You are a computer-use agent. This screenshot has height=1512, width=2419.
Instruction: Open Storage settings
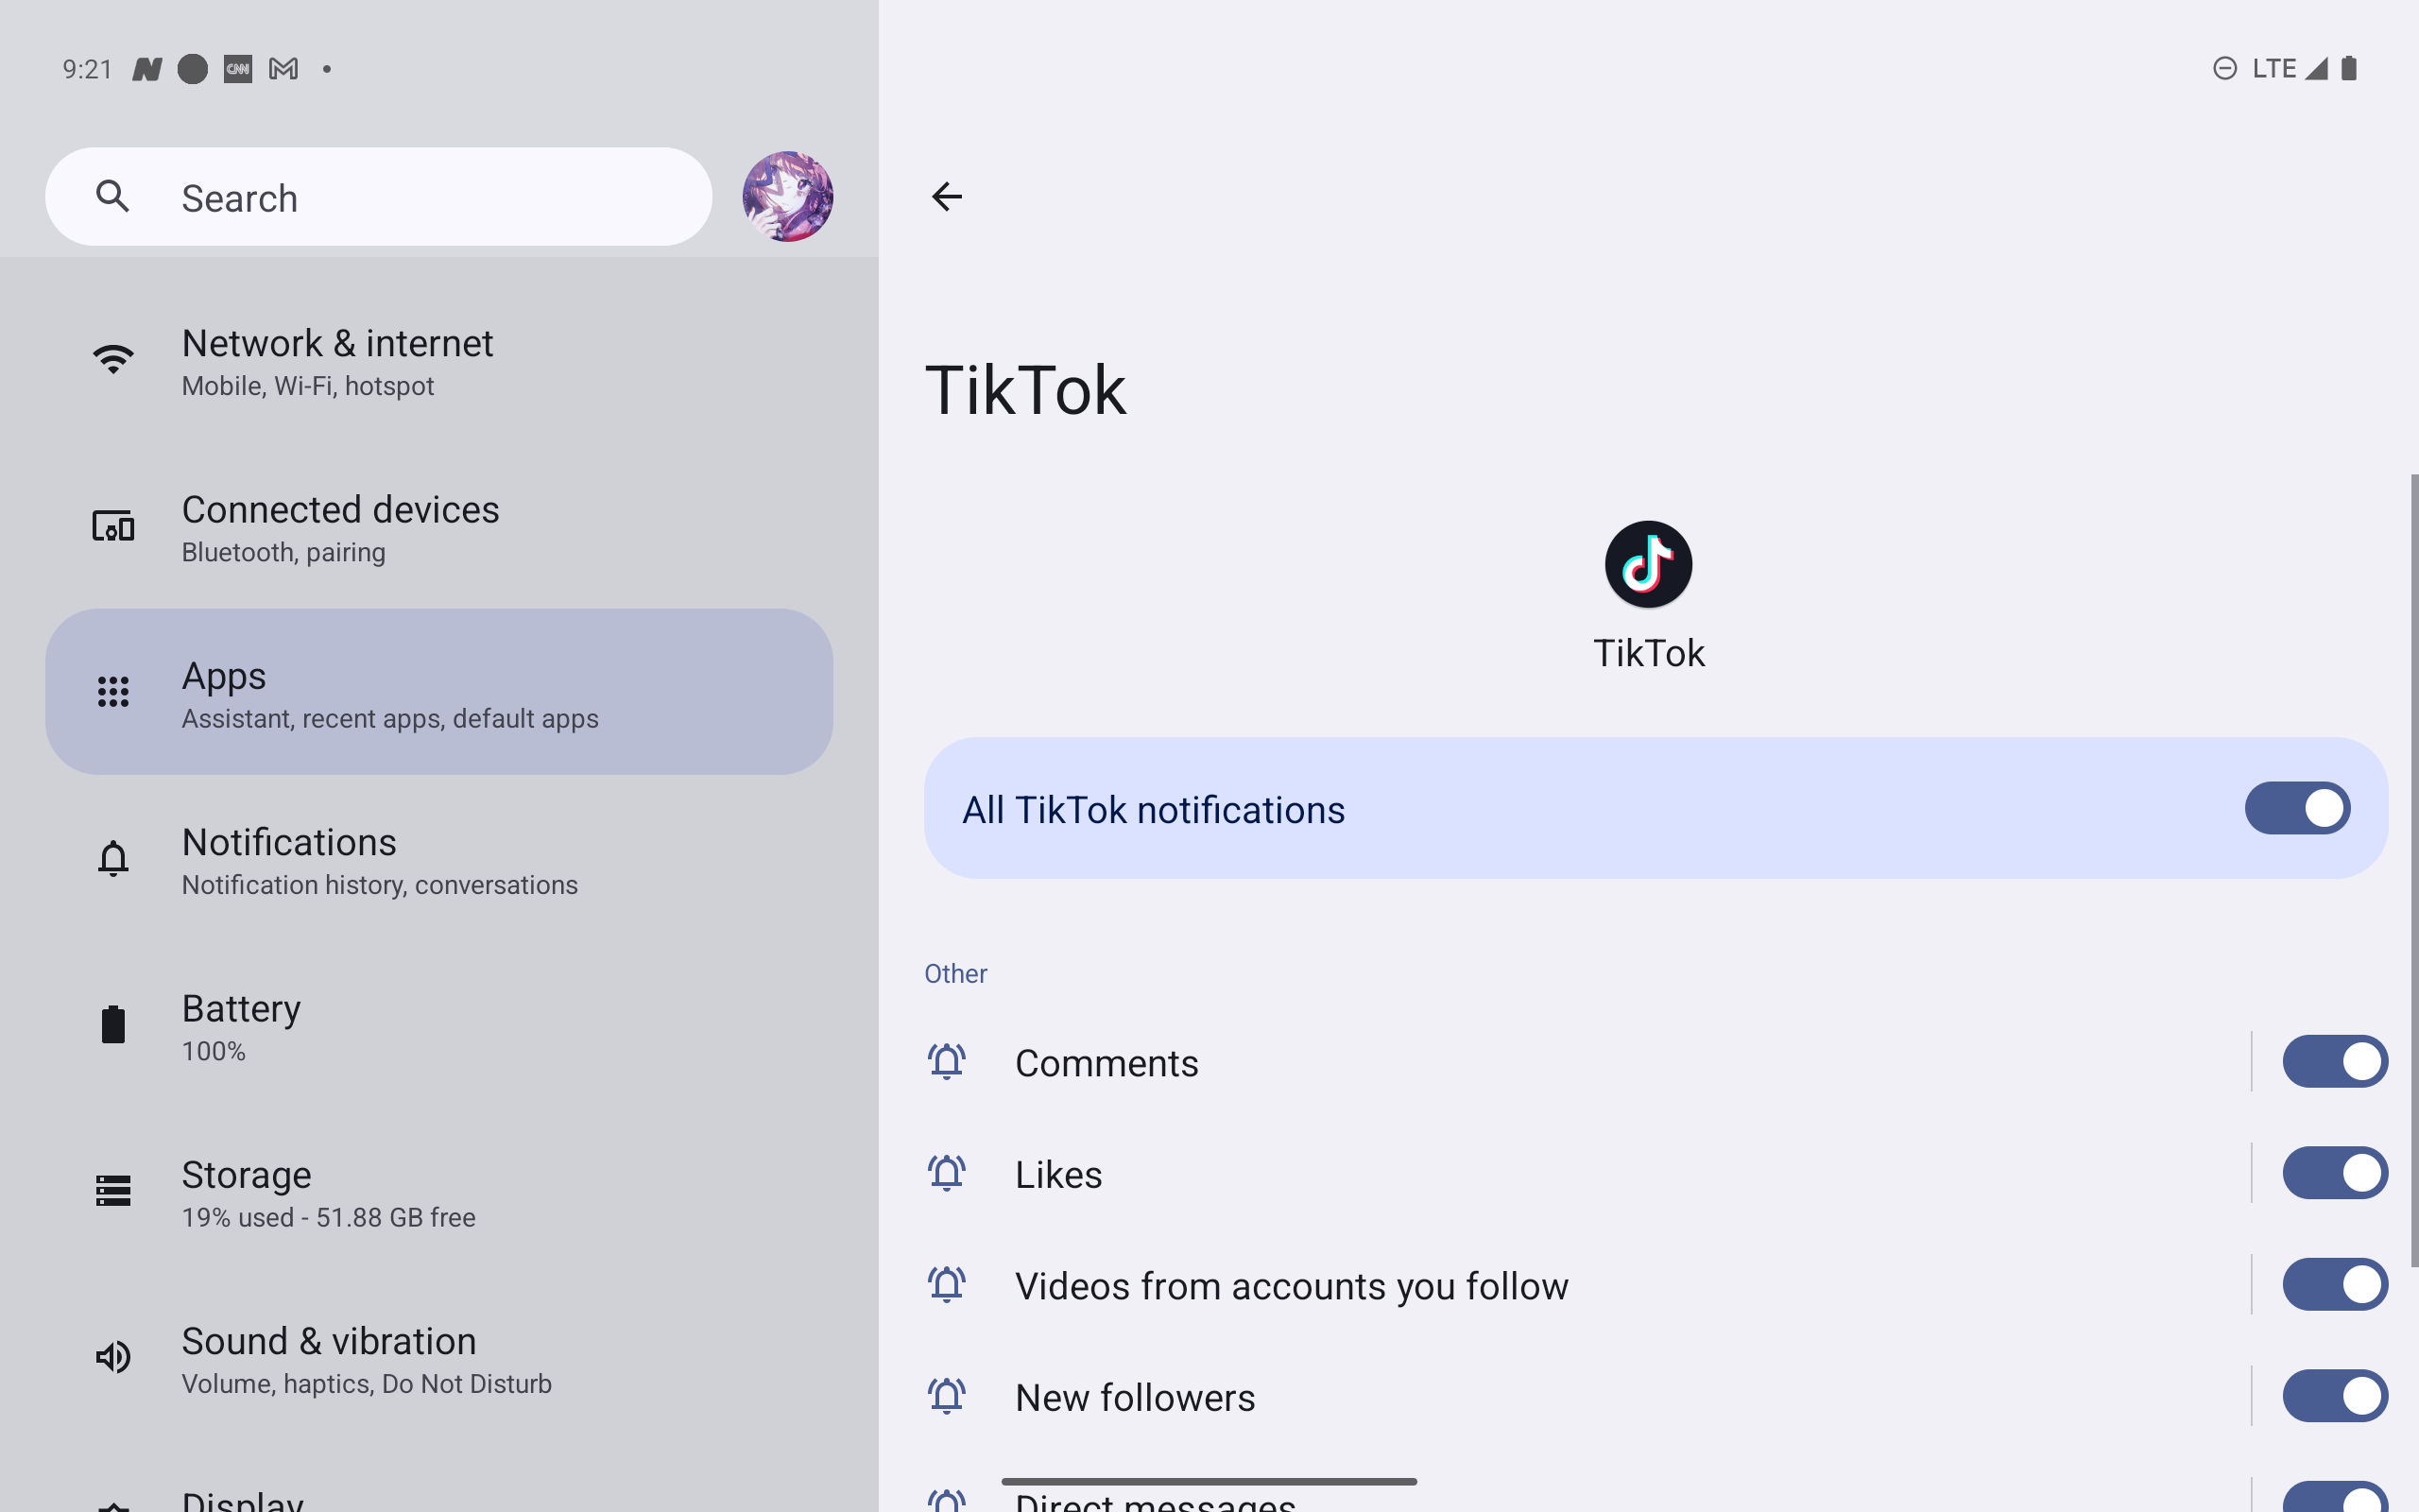point(438,1191)
